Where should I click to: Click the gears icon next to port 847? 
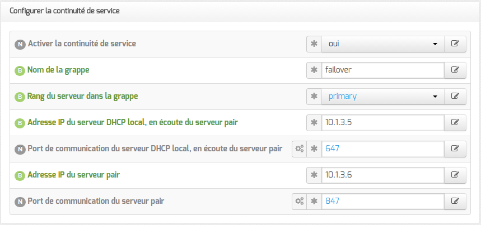299,202
